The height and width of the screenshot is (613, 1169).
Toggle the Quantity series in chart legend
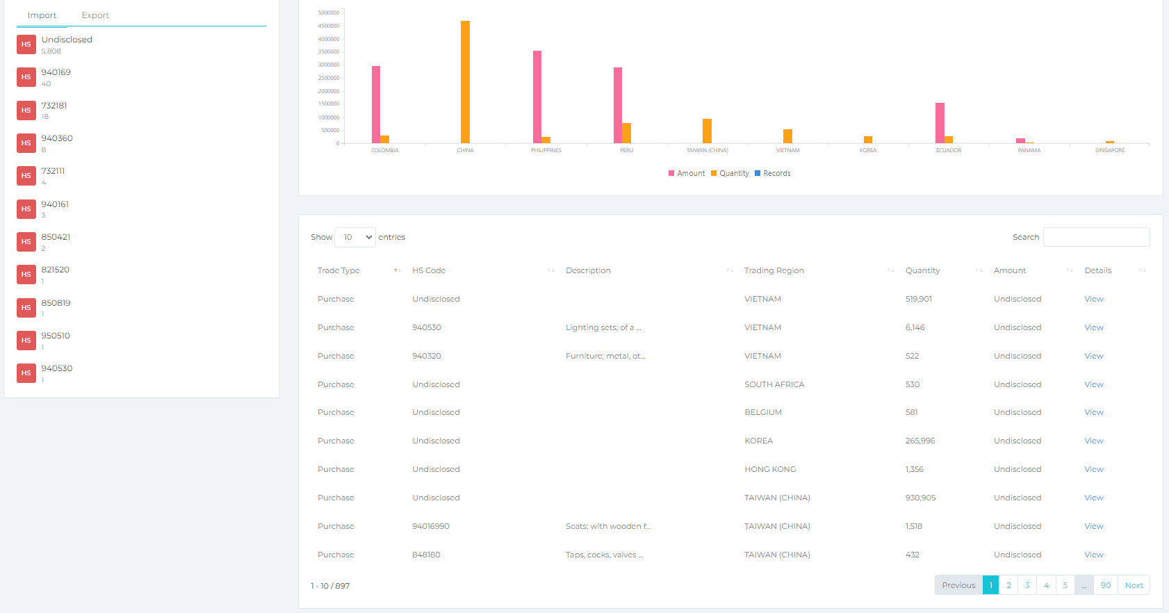[x=730, y=173]
